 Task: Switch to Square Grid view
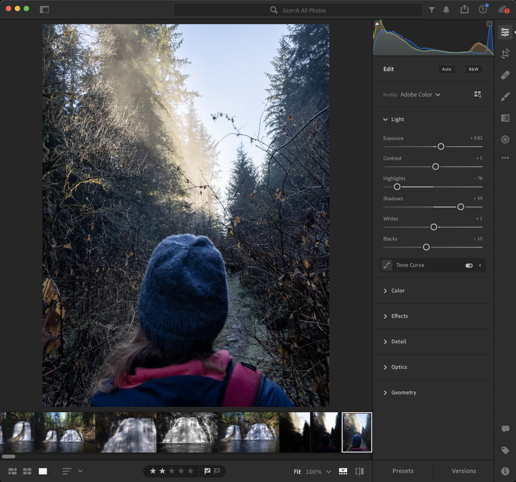pyautogui.click(x=27, y=471)
